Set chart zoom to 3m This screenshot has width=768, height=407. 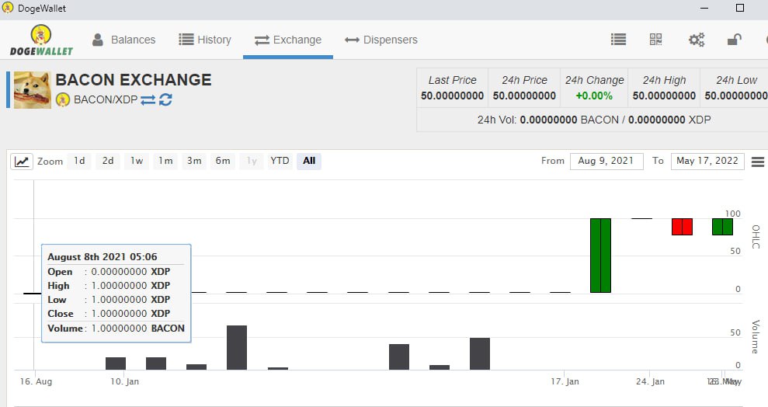point(194,161)
